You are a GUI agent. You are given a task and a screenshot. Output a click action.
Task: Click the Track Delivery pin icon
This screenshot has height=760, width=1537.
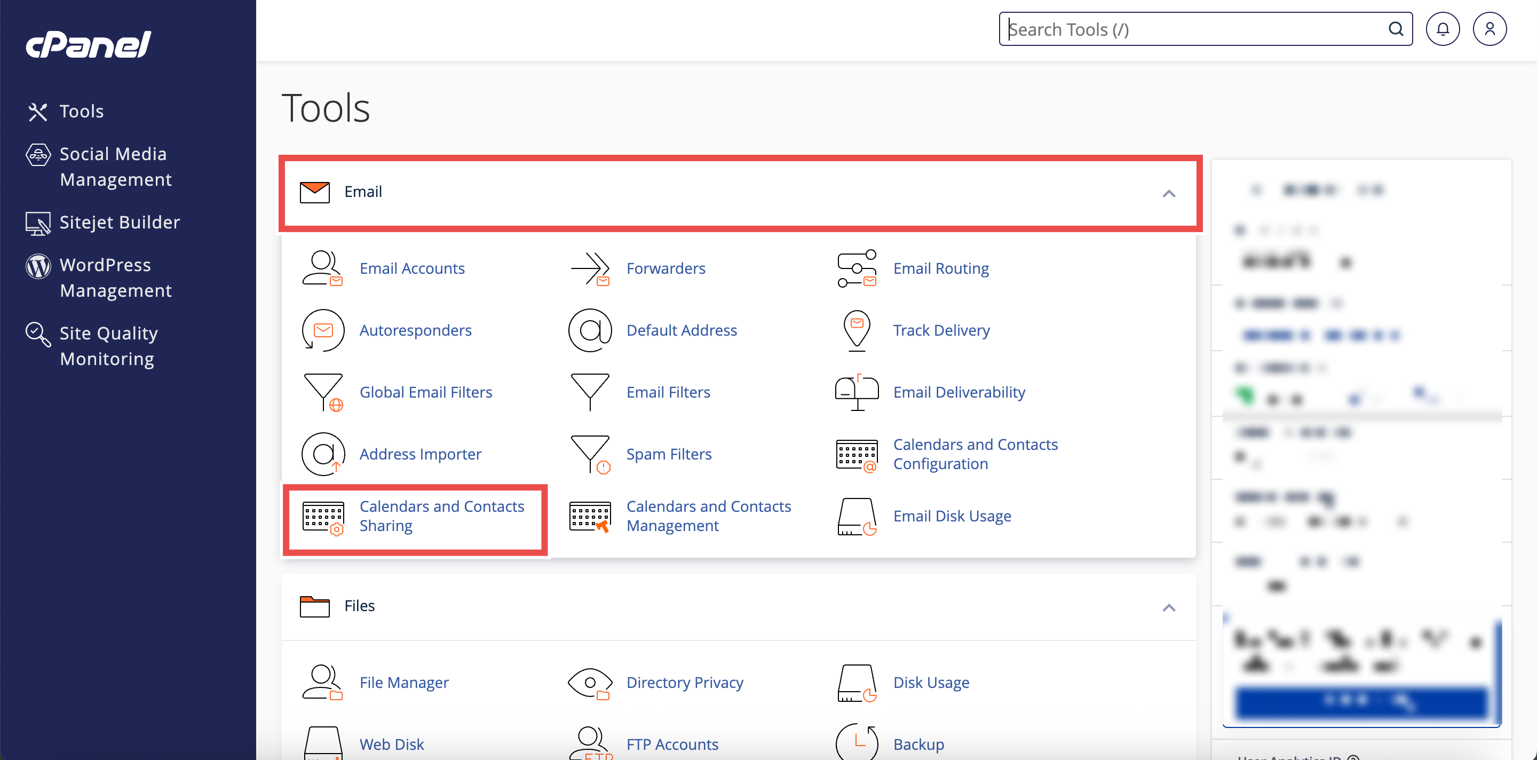click(856, 330)
